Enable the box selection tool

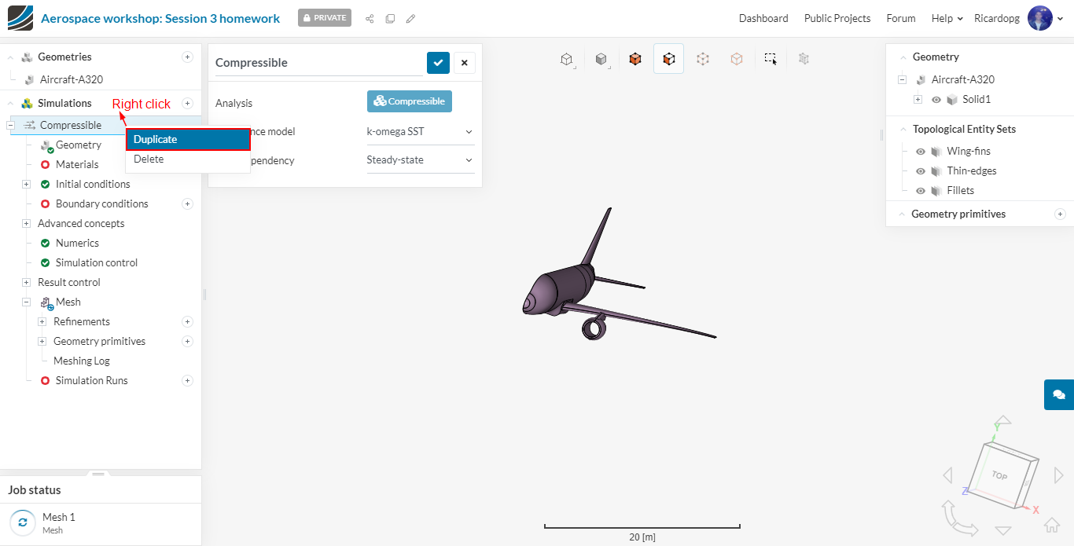click(771, 59)
